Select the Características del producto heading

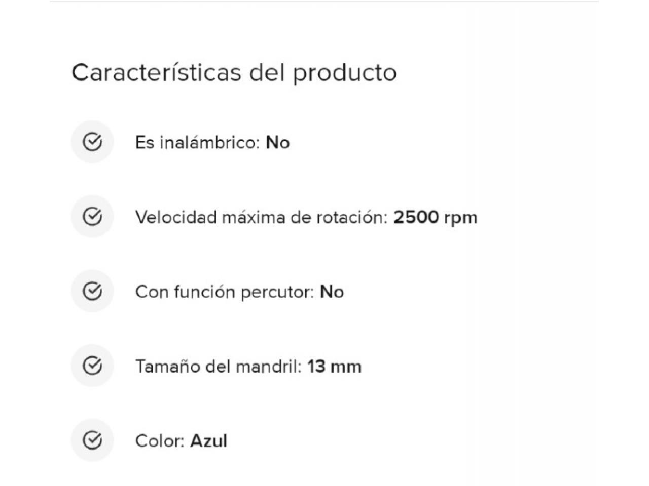coord(234,72)
